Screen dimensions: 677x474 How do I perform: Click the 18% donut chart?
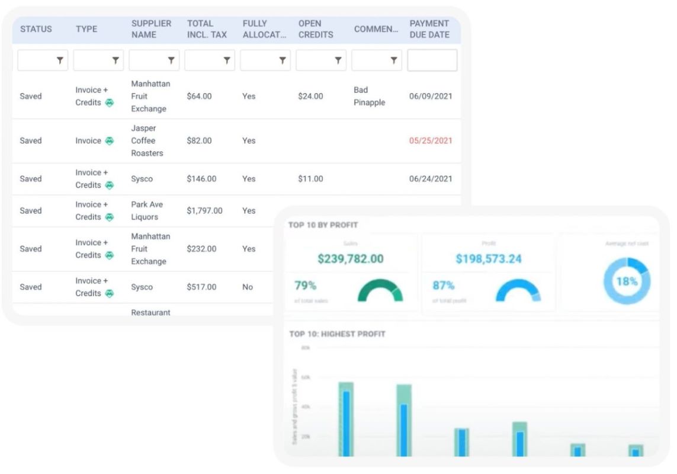[x=627, y=281]
